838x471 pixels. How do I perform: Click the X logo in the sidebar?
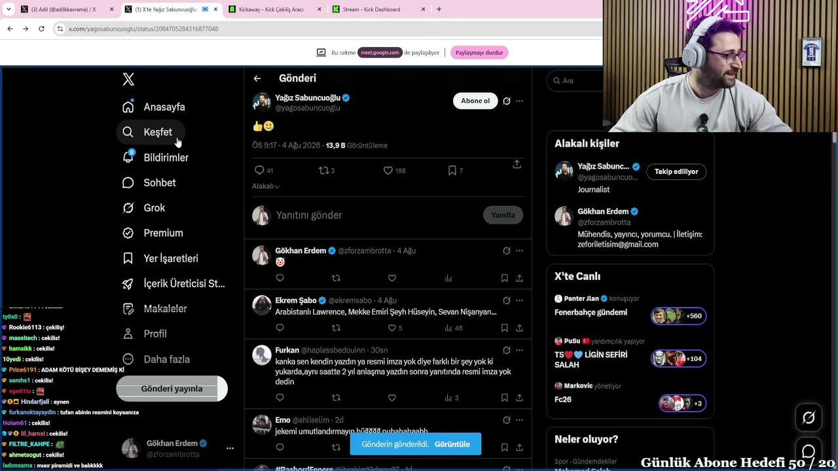click(128, 80)
